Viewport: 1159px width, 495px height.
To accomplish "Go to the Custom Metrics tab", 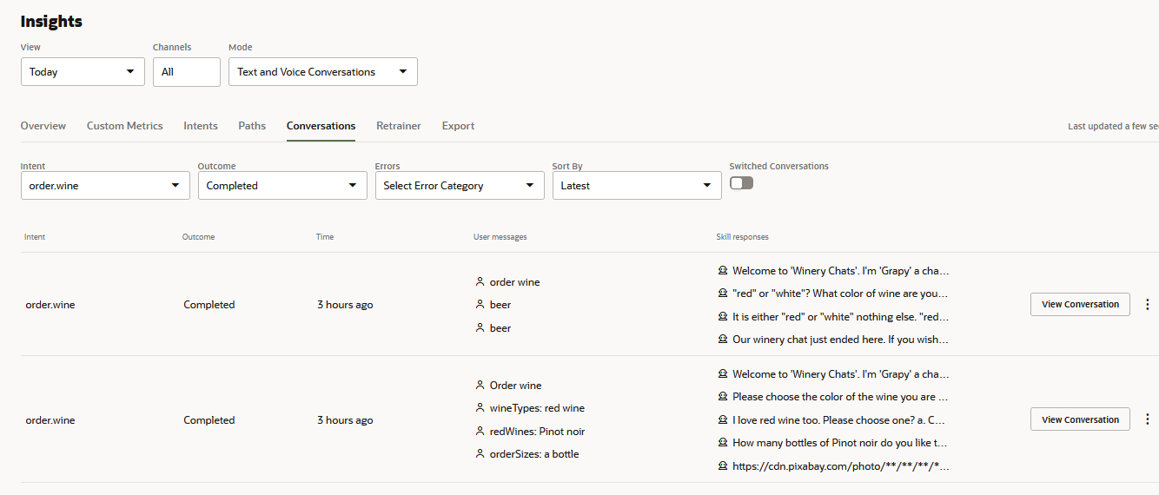I will coord(124,126).
